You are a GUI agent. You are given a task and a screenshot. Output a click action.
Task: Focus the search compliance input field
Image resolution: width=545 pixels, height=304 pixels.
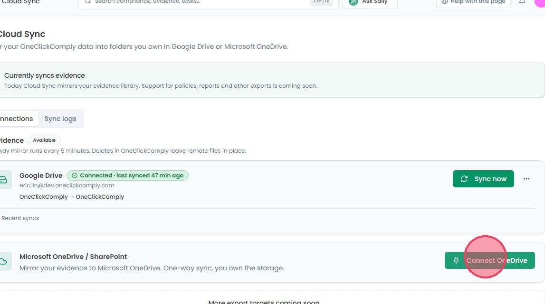click(x=209, y=2)
